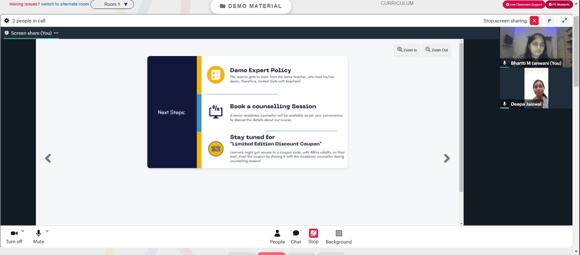Click switch to alternate room link

tap(65, 4)
